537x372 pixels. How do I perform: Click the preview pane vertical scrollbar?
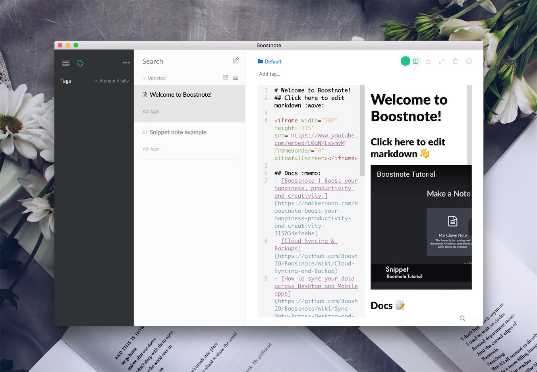click(469, 125)
